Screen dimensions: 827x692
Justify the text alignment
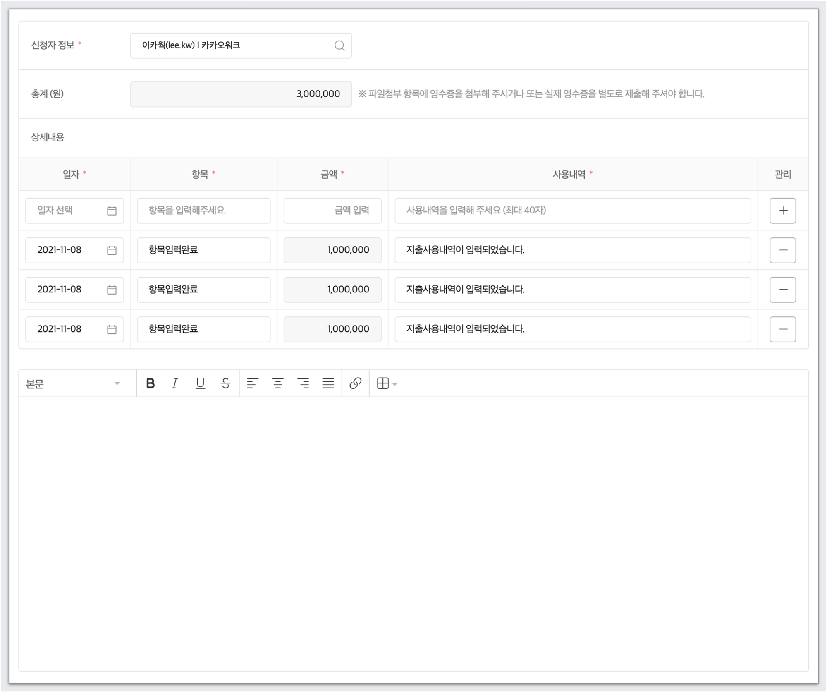[x=328, y=383]
